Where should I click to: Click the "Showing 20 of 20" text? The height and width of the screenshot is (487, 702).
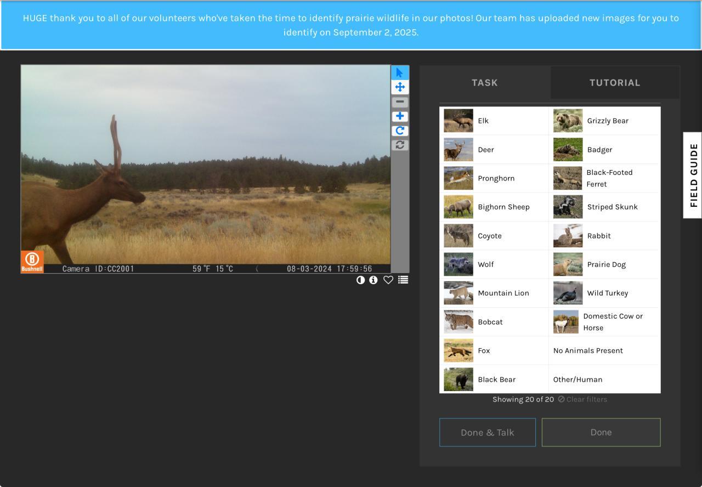pos(523,399)
